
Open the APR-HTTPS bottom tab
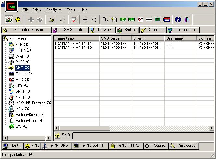click(x=126, y=146)
